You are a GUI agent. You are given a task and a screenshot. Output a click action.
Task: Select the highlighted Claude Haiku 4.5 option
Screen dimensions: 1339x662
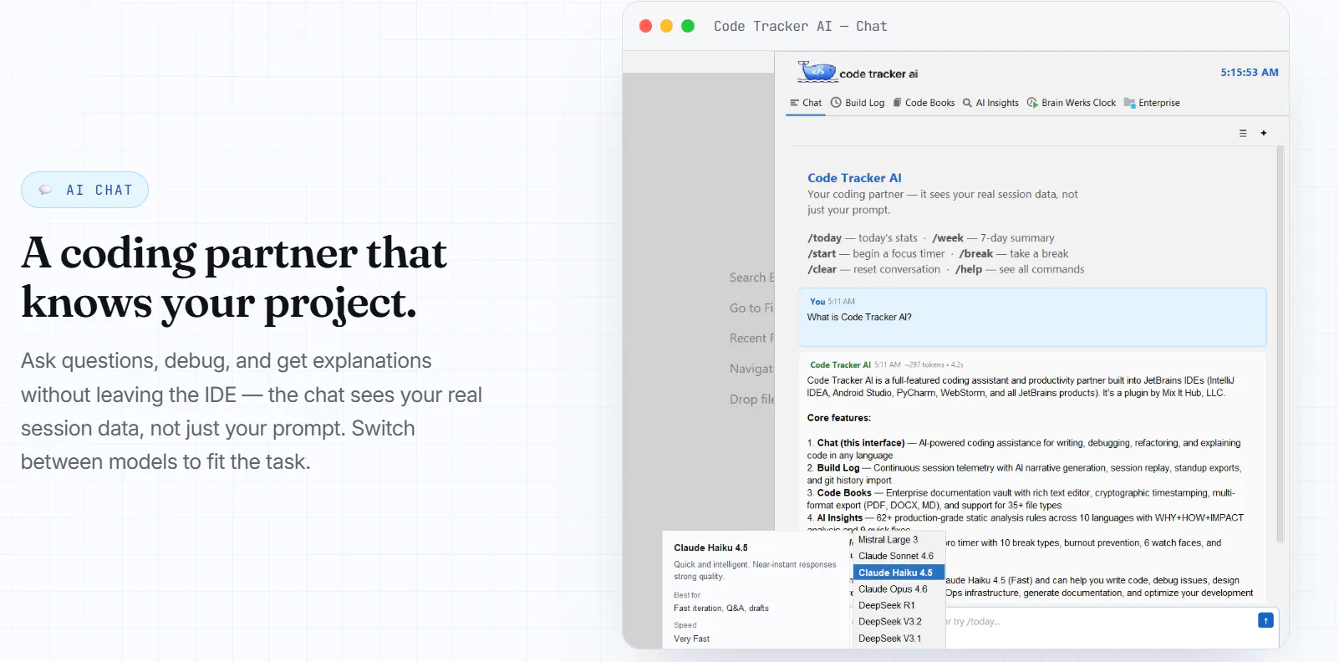click(x=899, y=573)
